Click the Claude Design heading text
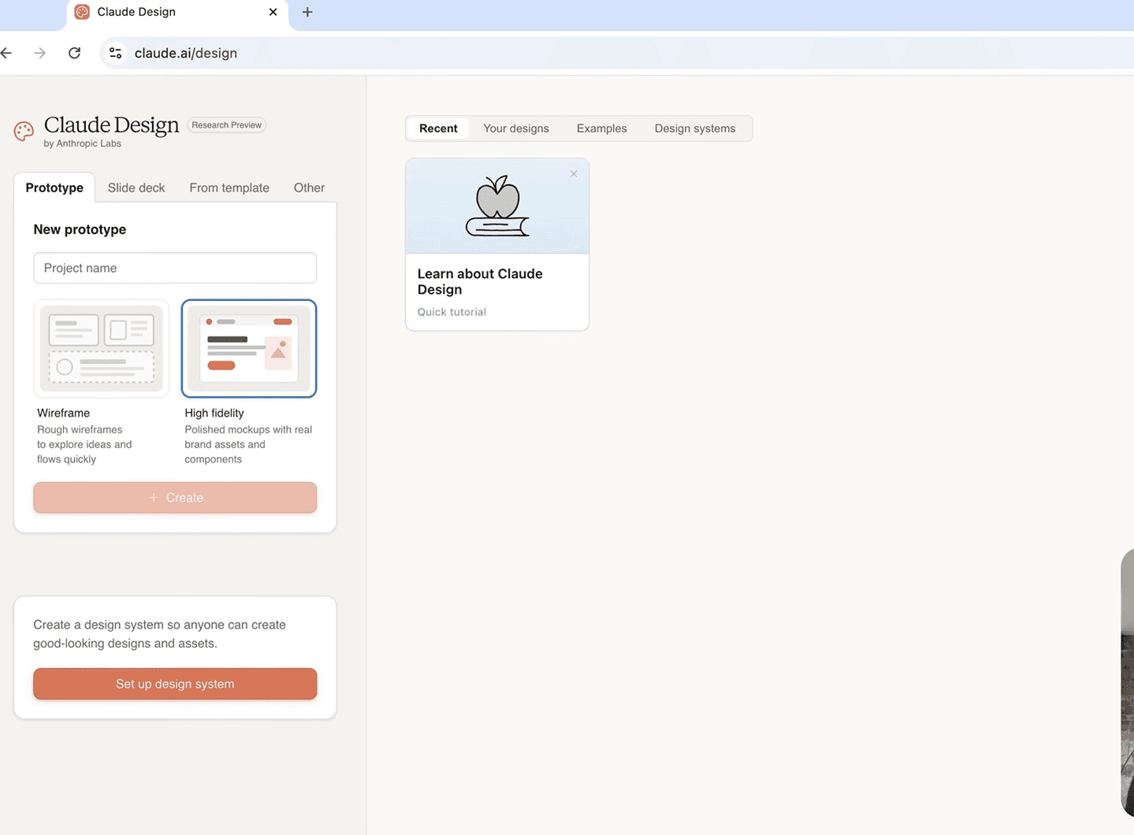The width and height of the screenshot is (1134, 835). coord(111,125)
